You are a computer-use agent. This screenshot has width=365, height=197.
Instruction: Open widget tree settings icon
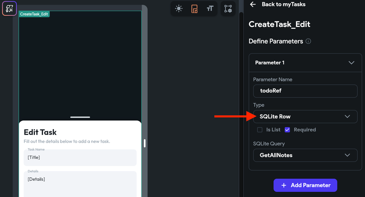(228, 9)
